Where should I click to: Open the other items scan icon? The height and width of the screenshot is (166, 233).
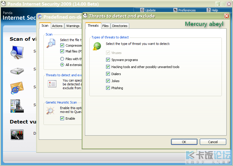pyautogui.click(x=17, y=106)
